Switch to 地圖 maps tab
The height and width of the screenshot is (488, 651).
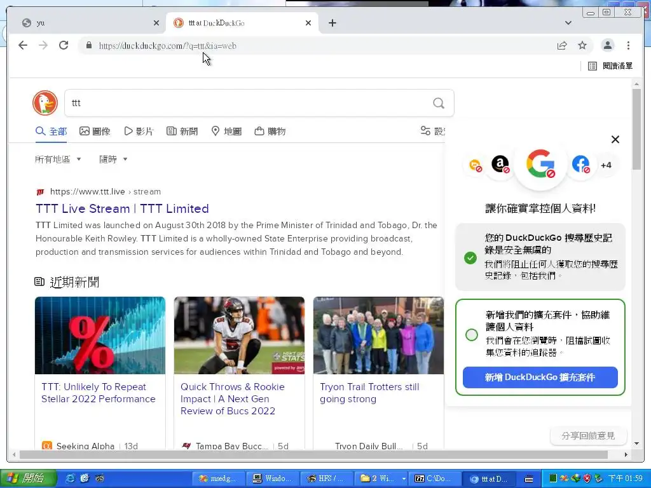(226, 132)
